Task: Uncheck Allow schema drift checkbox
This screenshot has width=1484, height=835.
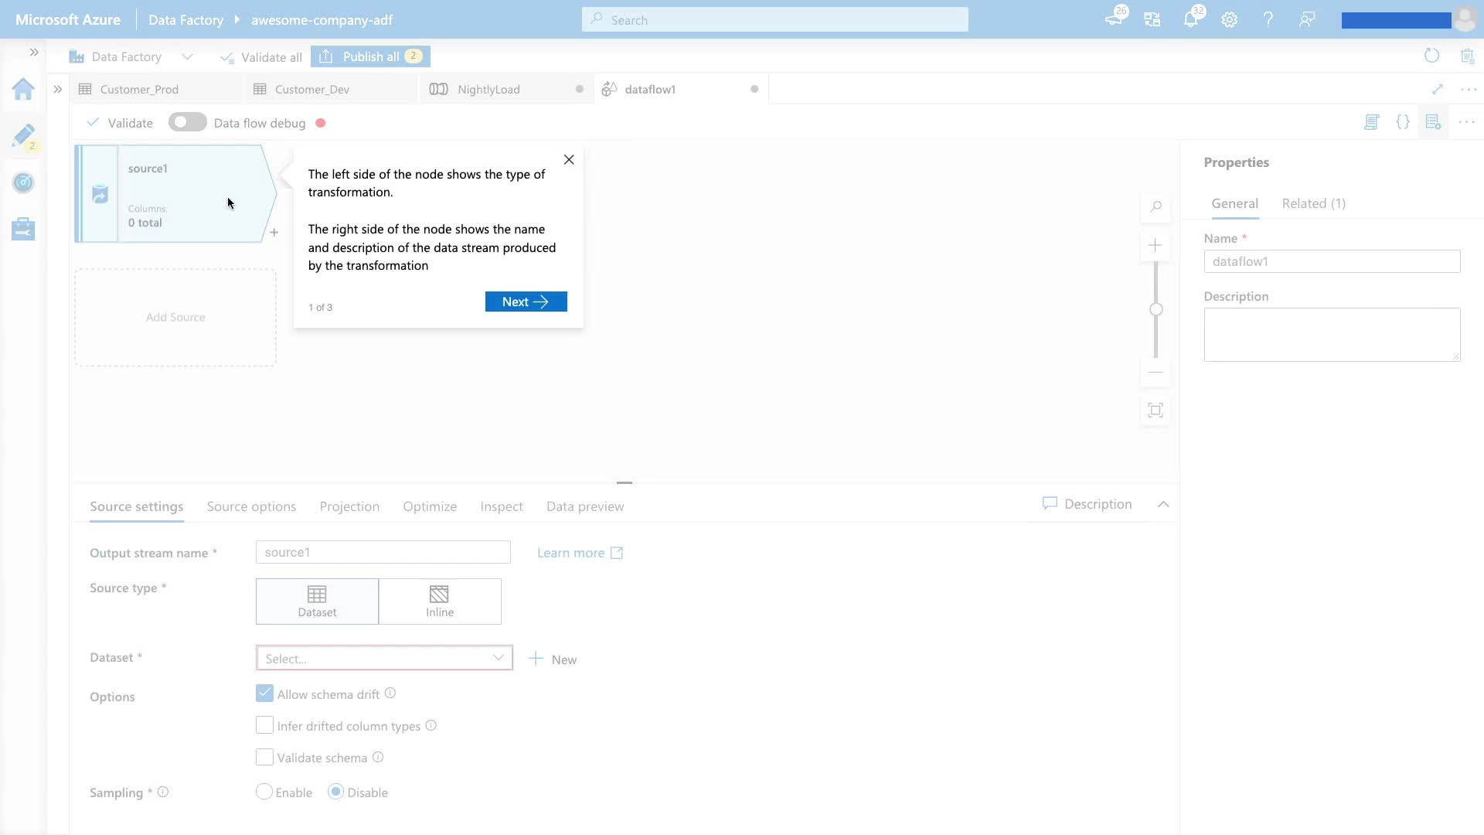Action: pyautogui.click(x=264, y=694)
